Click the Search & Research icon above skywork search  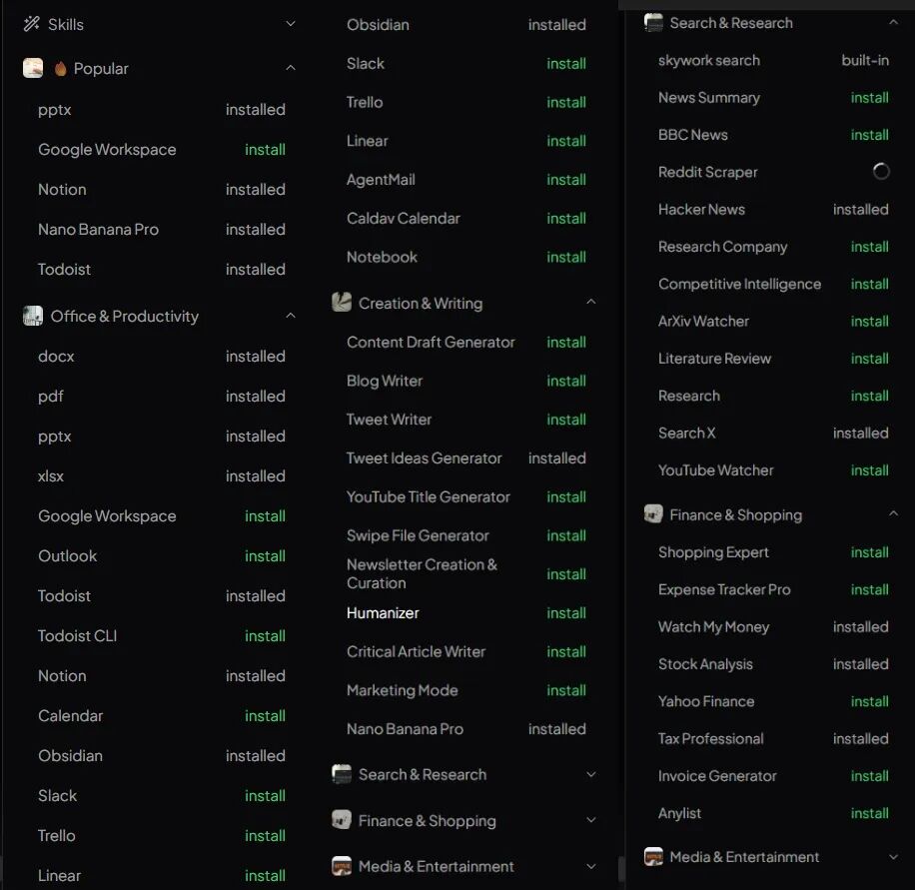tap(653, 23)
